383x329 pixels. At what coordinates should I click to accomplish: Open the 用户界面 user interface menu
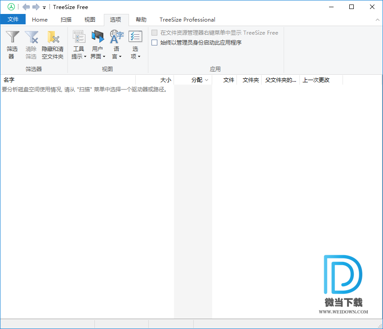point(98,45)
